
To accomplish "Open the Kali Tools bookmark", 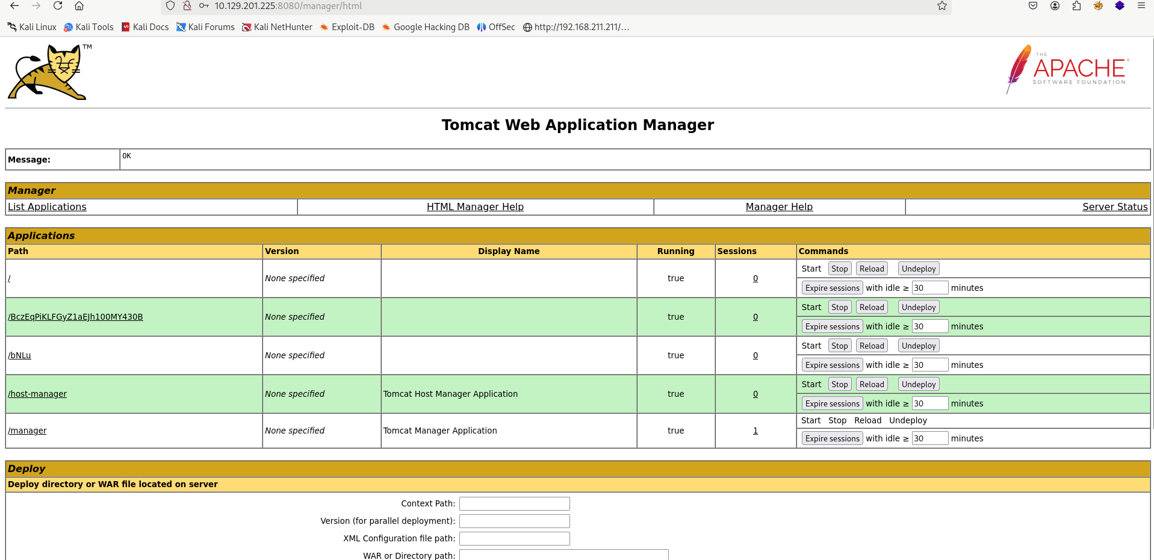I will pos(88,27).
